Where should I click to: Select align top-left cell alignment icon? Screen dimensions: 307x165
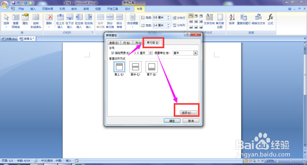[x=191, y=16]
